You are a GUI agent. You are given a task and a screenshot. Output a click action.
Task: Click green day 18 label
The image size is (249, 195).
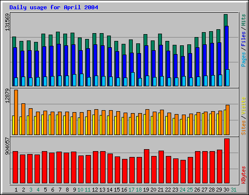pos(139,190)
